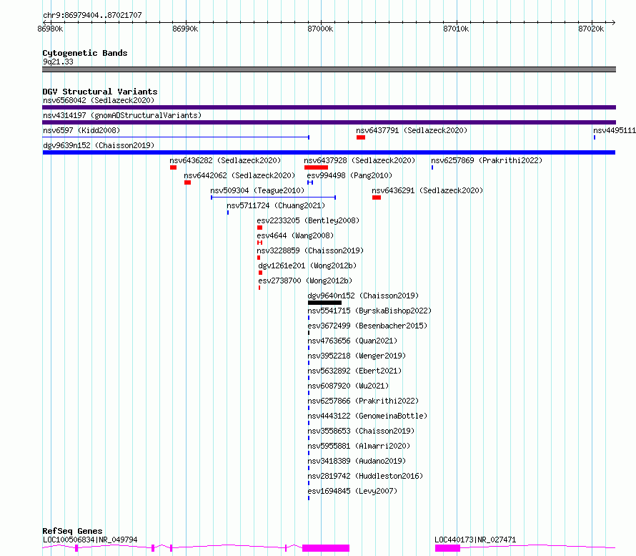Click the large magenta exon of LOC100506834

[326, 548]
